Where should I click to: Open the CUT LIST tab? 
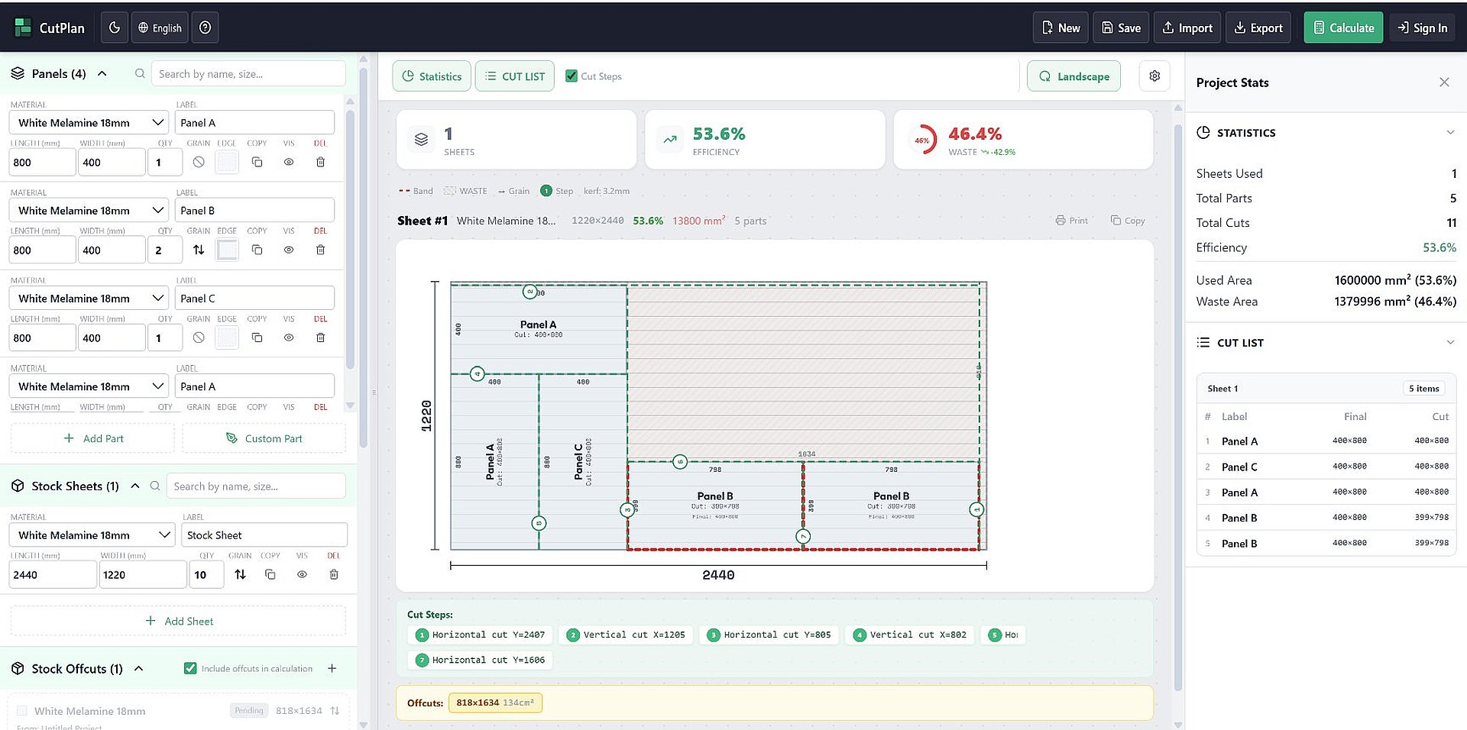[515, 76]
